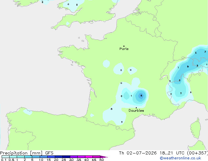The width and height of the screenshot is (208, 161).
Task: Pick the 1–2 mm legend color swatch
Action: (x=21, y=157)
